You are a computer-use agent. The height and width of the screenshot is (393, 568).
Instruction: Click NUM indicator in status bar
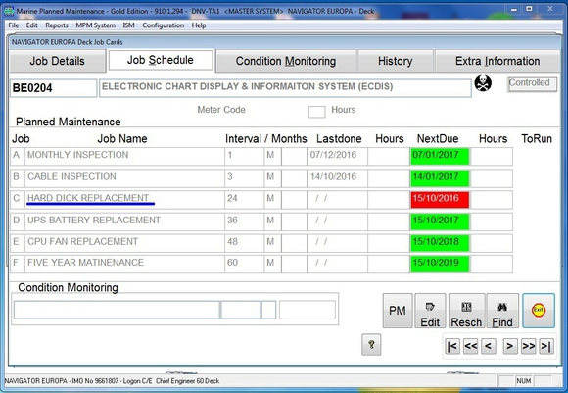coord(524,381)
